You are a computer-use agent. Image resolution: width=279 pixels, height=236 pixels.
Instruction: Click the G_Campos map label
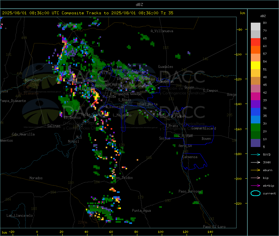[x=210, y=91]
